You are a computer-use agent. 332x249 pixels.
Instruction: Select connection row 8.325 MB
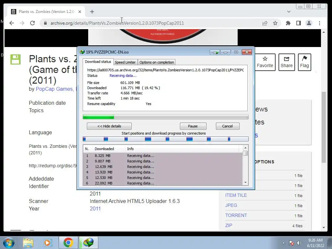[x=163, y=156]
